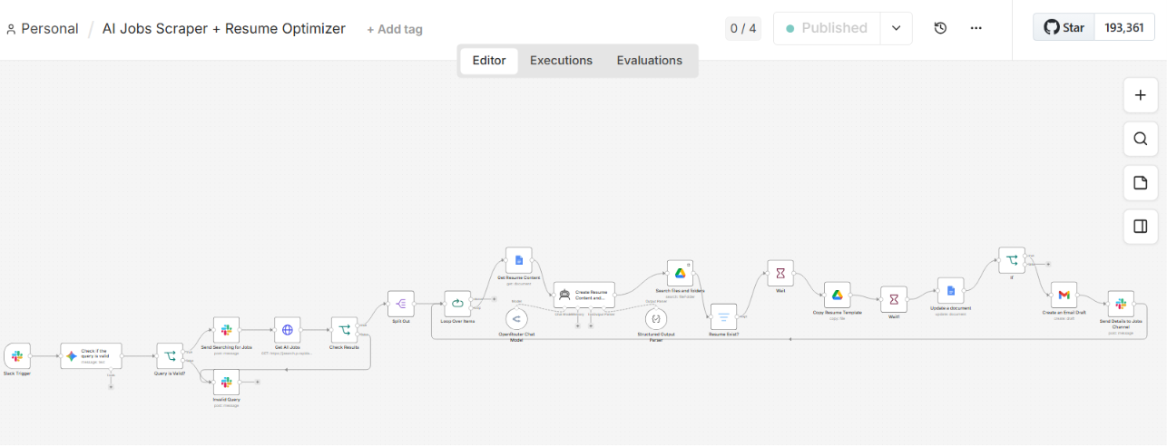Switch to the Editor tab
The image size is (1167, 446).
(x=489, y=61)
